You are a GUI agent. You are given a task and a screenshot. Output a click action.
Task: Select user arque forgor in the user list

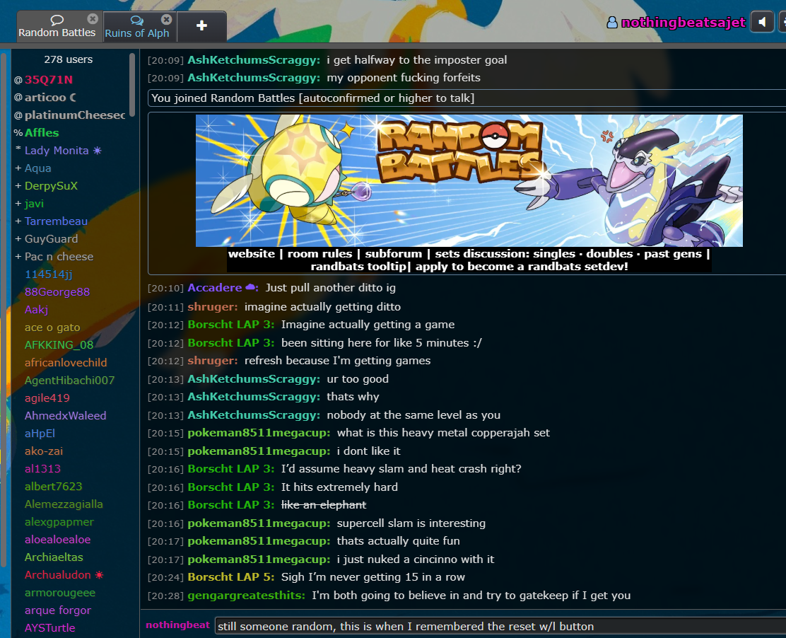pos(58,610)
